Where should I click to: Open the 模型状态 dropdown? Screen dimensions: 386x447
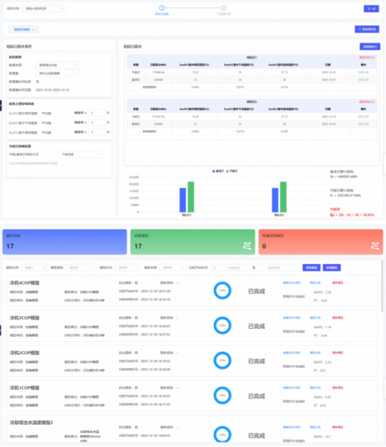point(128,267)
